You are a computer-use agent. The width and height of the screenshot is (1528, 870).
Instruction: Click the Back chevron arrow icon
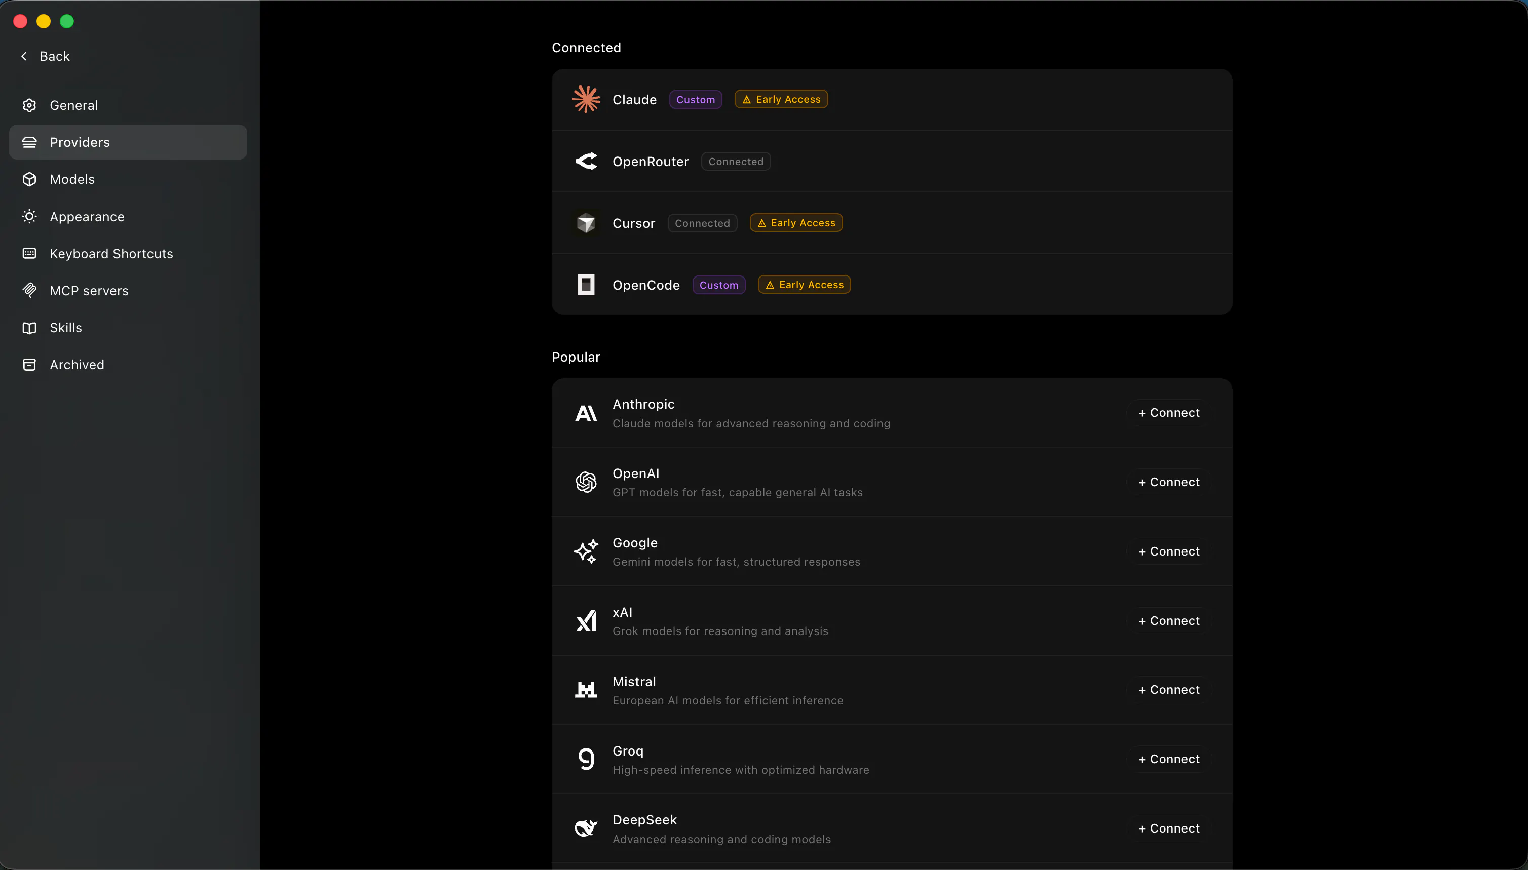(x=24, y=56)
